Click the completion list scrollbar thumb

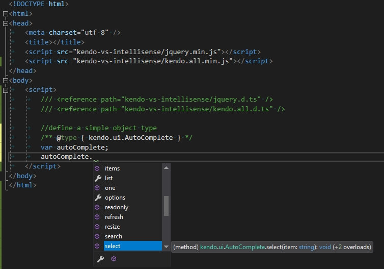click(x=167, y=206)
